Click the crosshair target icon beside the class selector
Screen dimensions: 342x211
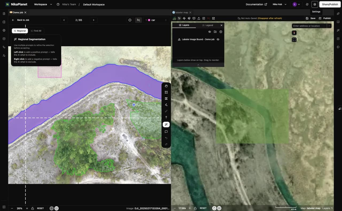[x=130, y=20]
